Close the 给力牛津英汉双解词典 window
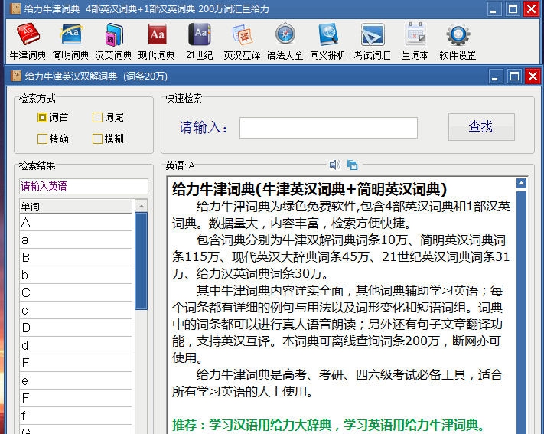The image size is (544, 434). click(533, 76)
